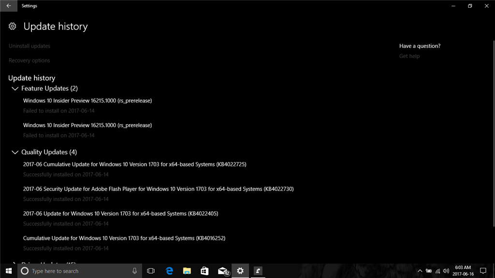Open the Action Center notification icon

(483, 271)
